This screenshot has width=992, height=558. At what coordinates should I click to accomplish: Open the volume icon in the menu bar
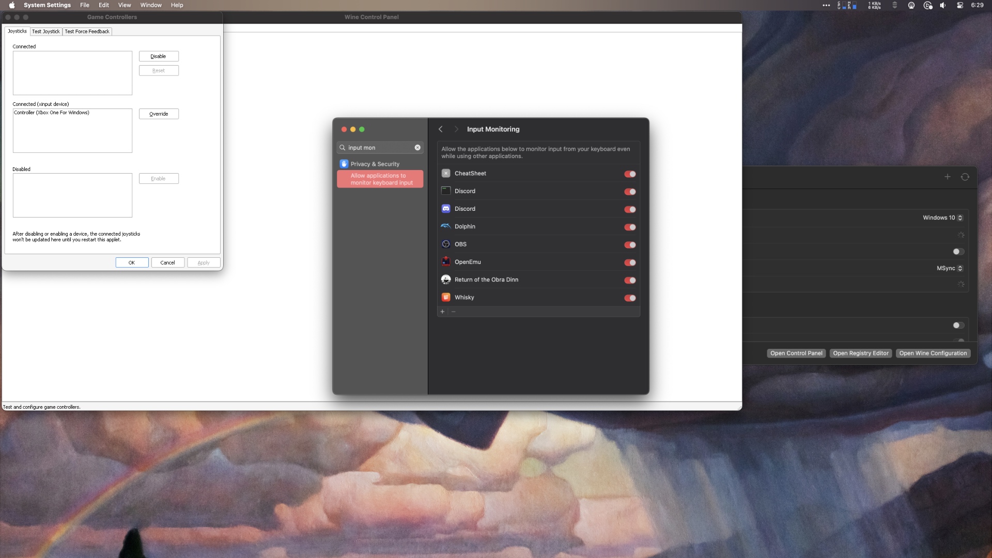(943, 5)
